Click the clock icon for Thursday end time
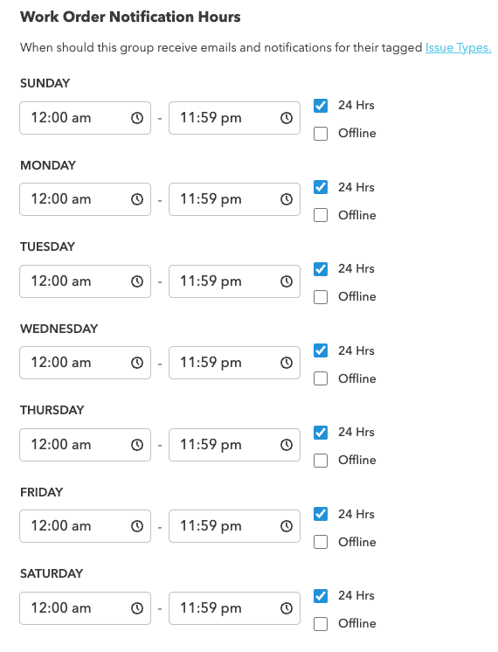Image resolution: width=498 pixels, height=652 pixels. coord(286,445)
